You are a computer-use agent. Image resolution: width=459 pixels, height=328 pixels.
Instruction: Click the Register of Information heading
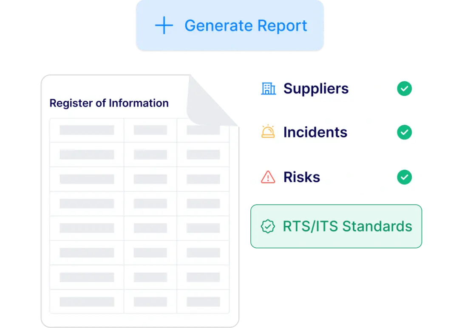click(x=109, y=103)
